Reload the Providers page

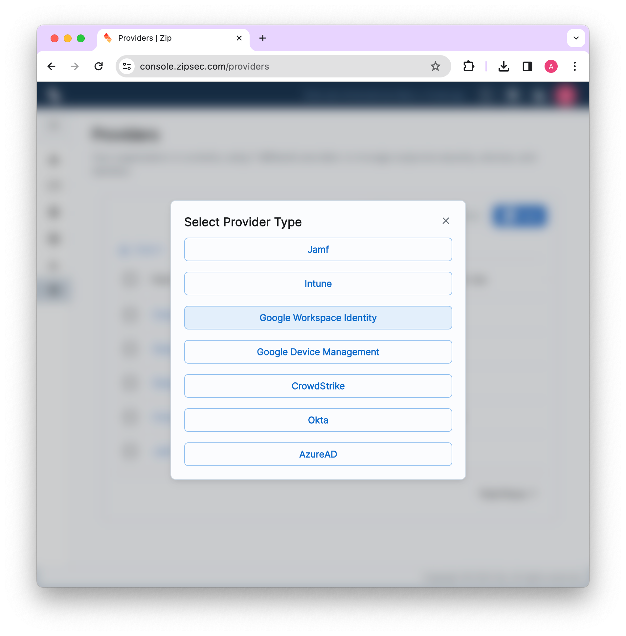pos(99,66)
